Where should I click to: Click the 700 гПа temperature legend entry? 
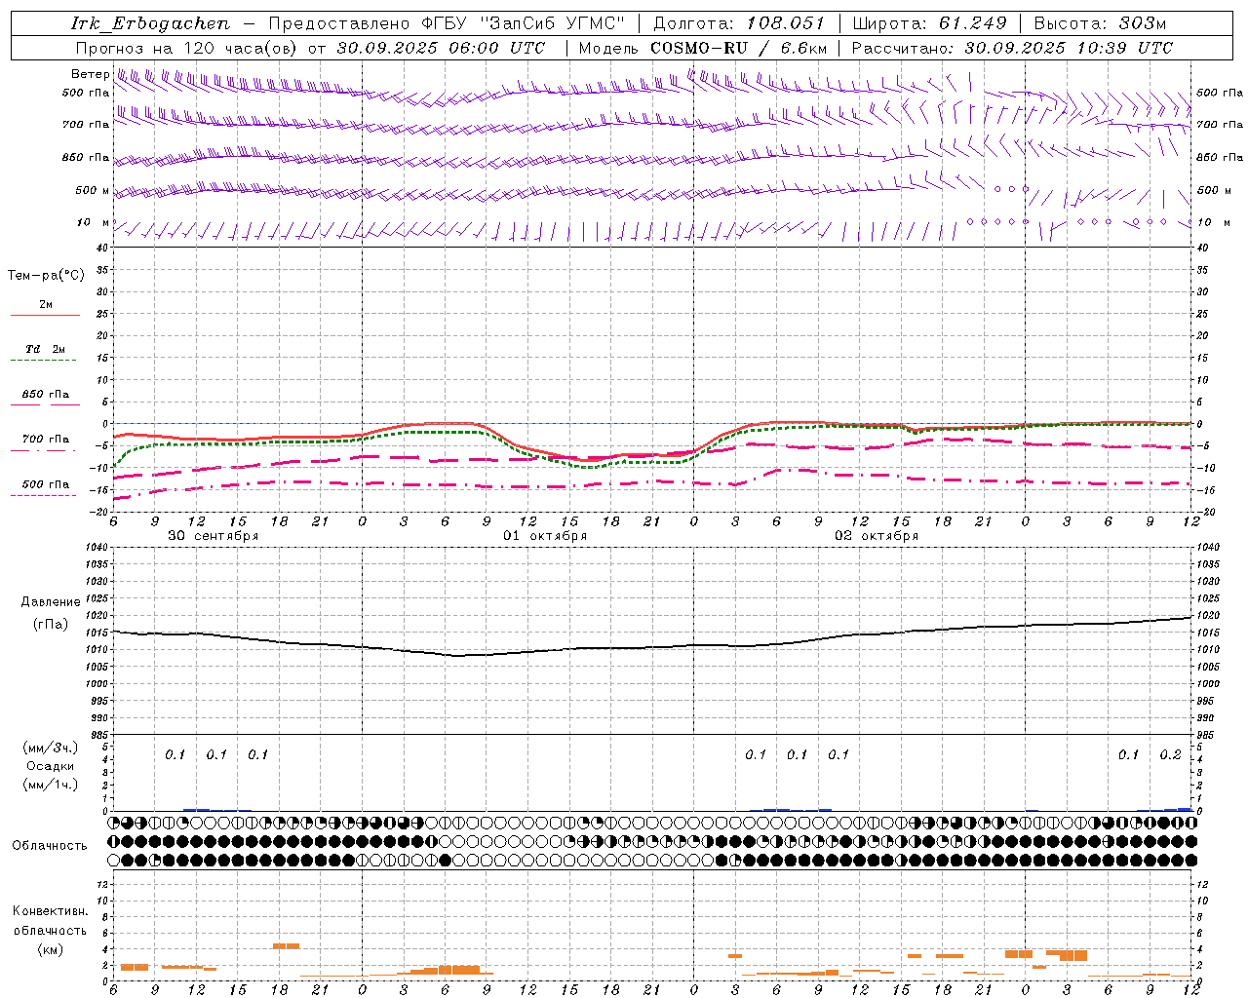46,440
